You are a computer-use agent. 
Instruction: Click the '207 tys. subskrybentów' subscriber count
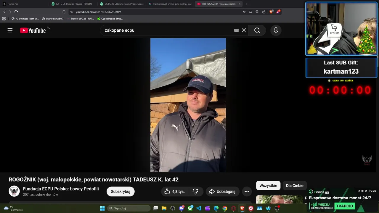pos(41,195)
